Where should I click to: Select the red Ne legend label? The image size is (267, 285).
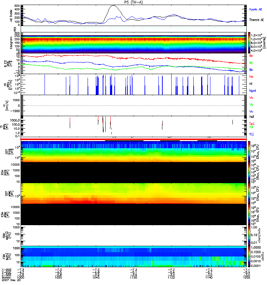click(x=251, y=77)
